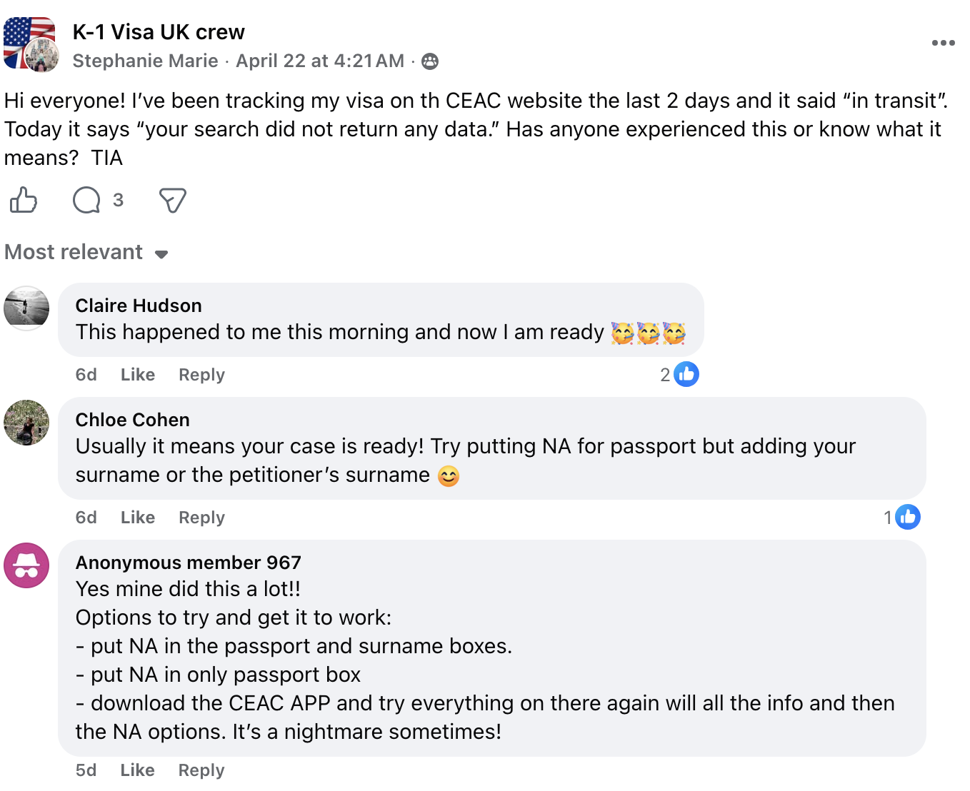Viewport: 970px width, 791px height.
Task: Reply to Chloe Cohen's comment
Action: pos(201,518)
